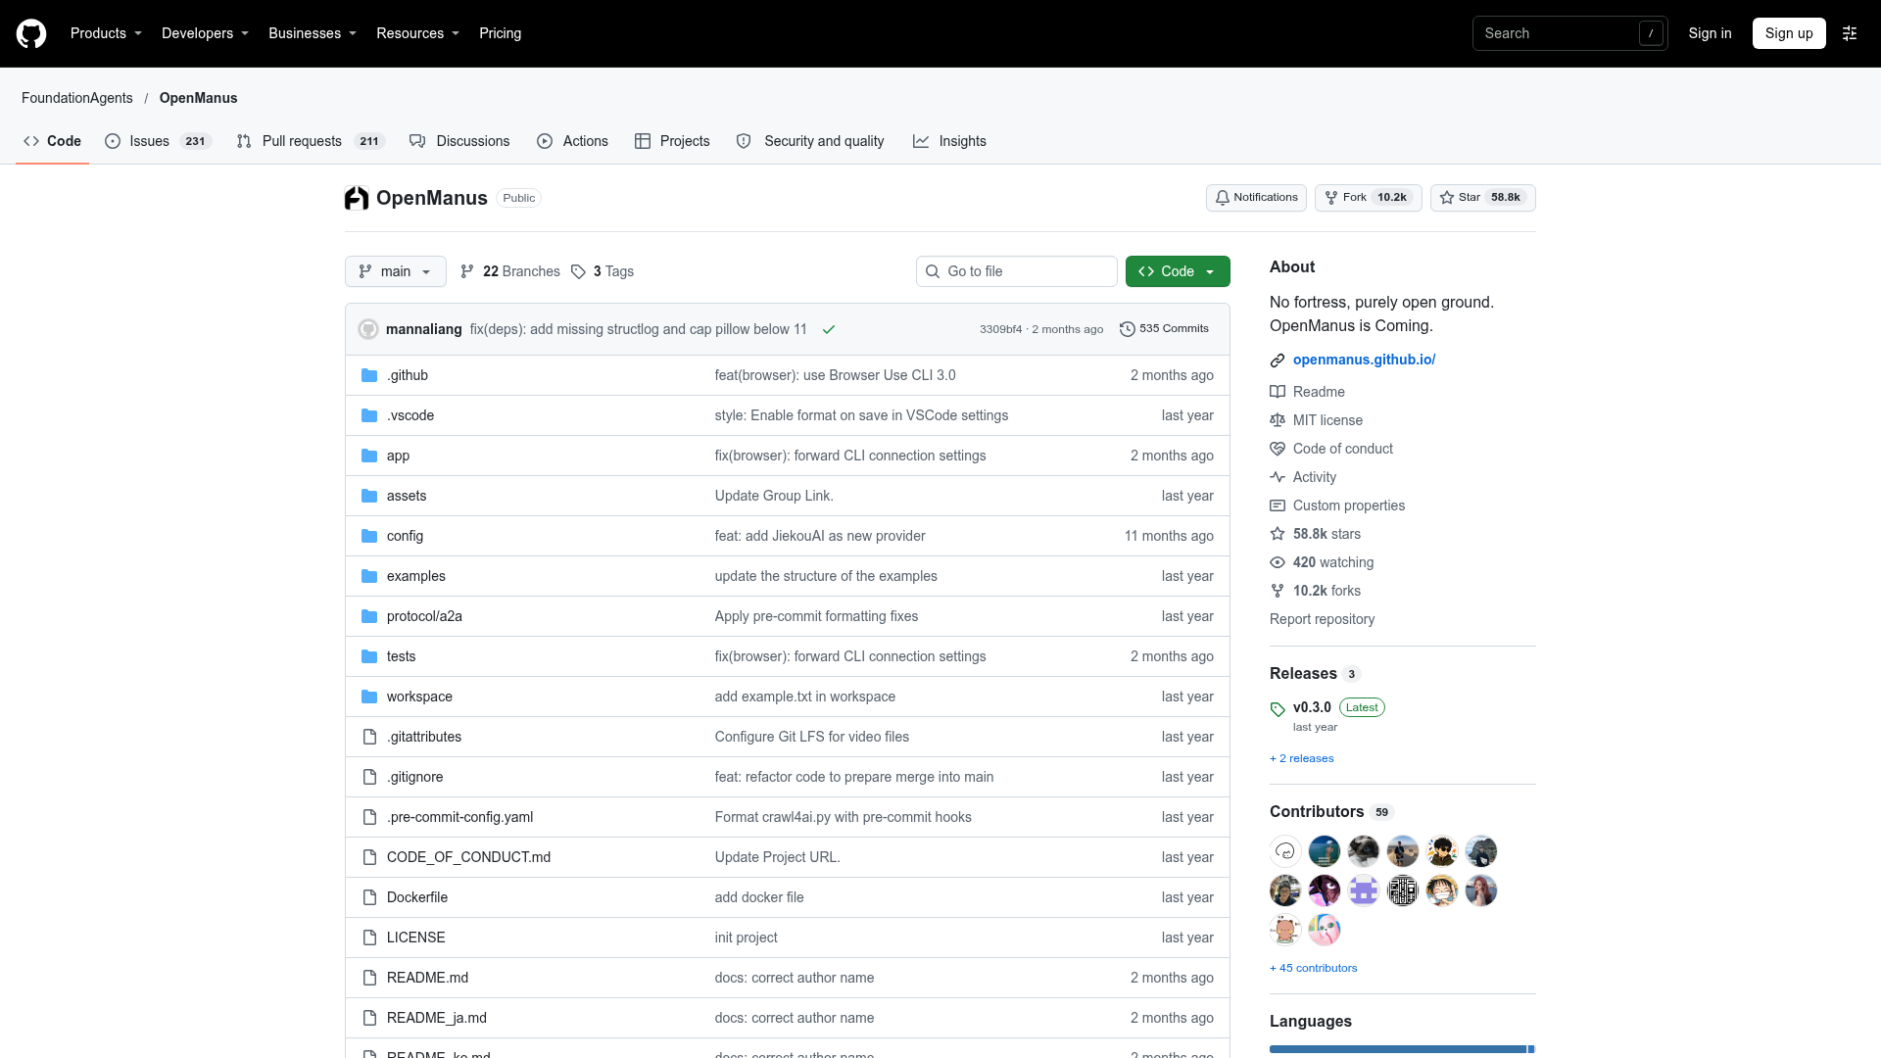The width and height of the screenshot is (1881, 1058).
Task: Click the Sign in link
Action: pyautogui.click(x=1710, y=33)
